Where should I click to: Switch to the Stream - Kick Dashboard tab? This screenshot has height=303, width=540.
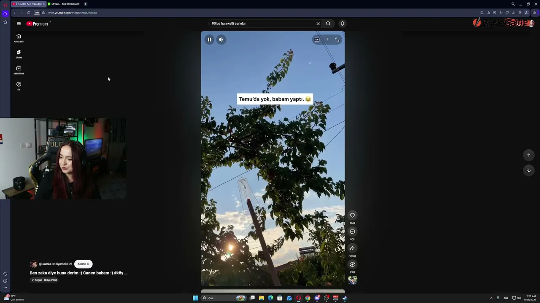click(63, 4)
